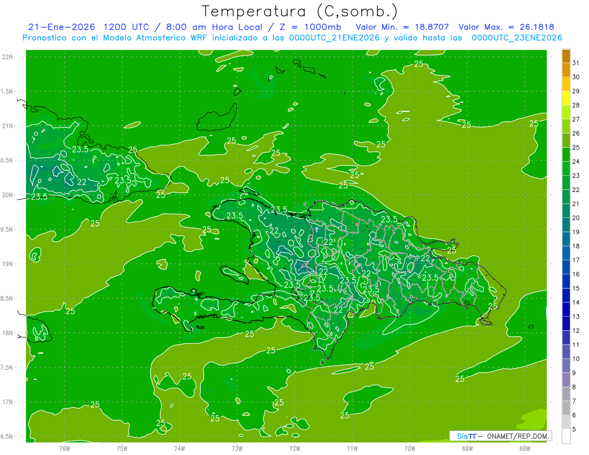This screenshot has height=455, width=589.
Task: Click "Valor Max. = 26.1818" in header
Action: [507, 27]
